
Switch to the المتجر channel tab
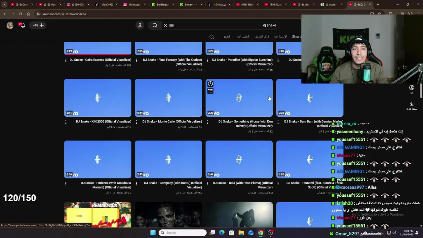(x=227, y=37)
